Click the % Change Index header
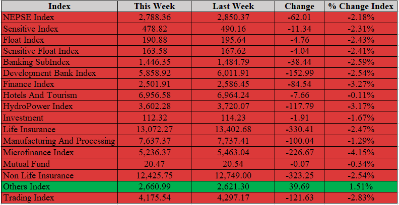This screenshot has width=399, height=205. tap(361, 6)
